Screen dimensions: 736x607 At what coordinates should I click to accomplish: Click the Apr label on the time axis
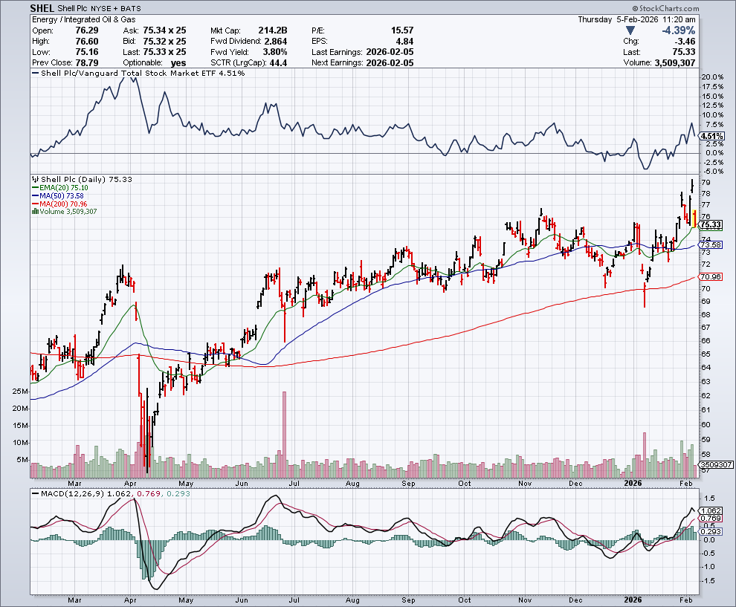[130, 598]
